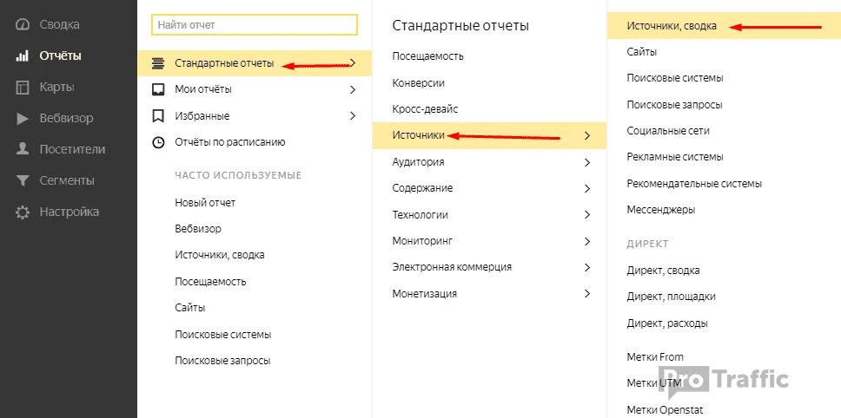Open Рекламные системы report
Viewport: 841px width, 418px height.
(675, 157)
